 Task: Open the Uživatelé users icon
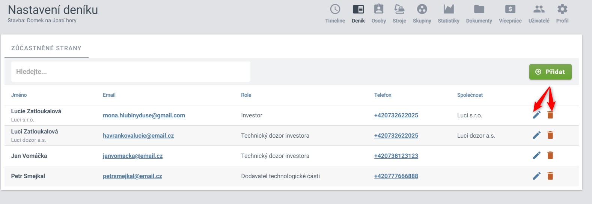pos(539,9)
